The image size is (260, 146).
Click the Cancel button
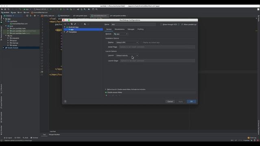pos(170,101)
